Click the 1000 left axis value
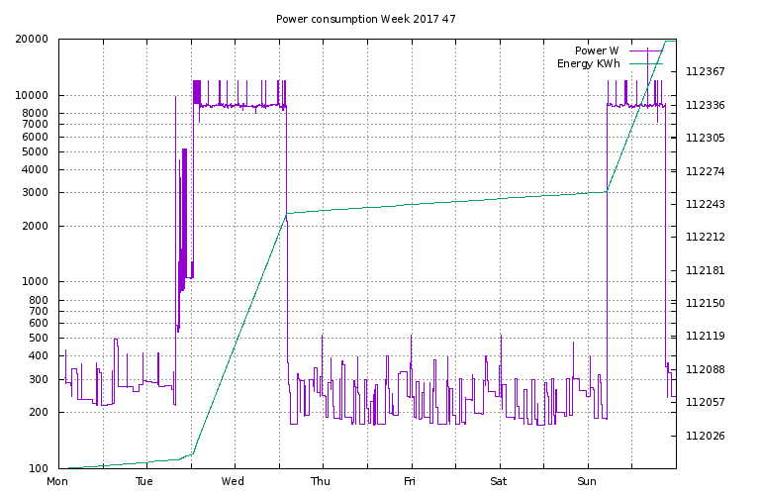 coord(35,282)
